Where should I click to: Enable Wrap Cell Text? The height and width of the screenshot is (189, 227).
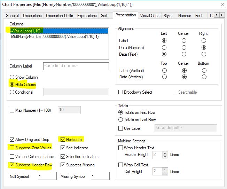point(120,165)
